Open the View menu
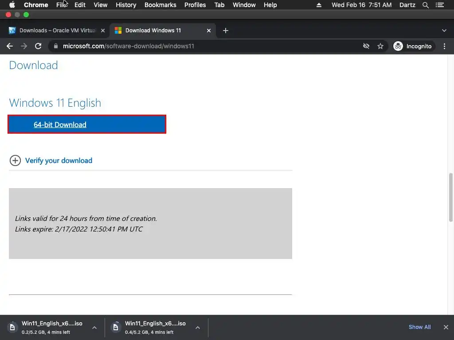454x340 pixels. [x=101, y=5]
